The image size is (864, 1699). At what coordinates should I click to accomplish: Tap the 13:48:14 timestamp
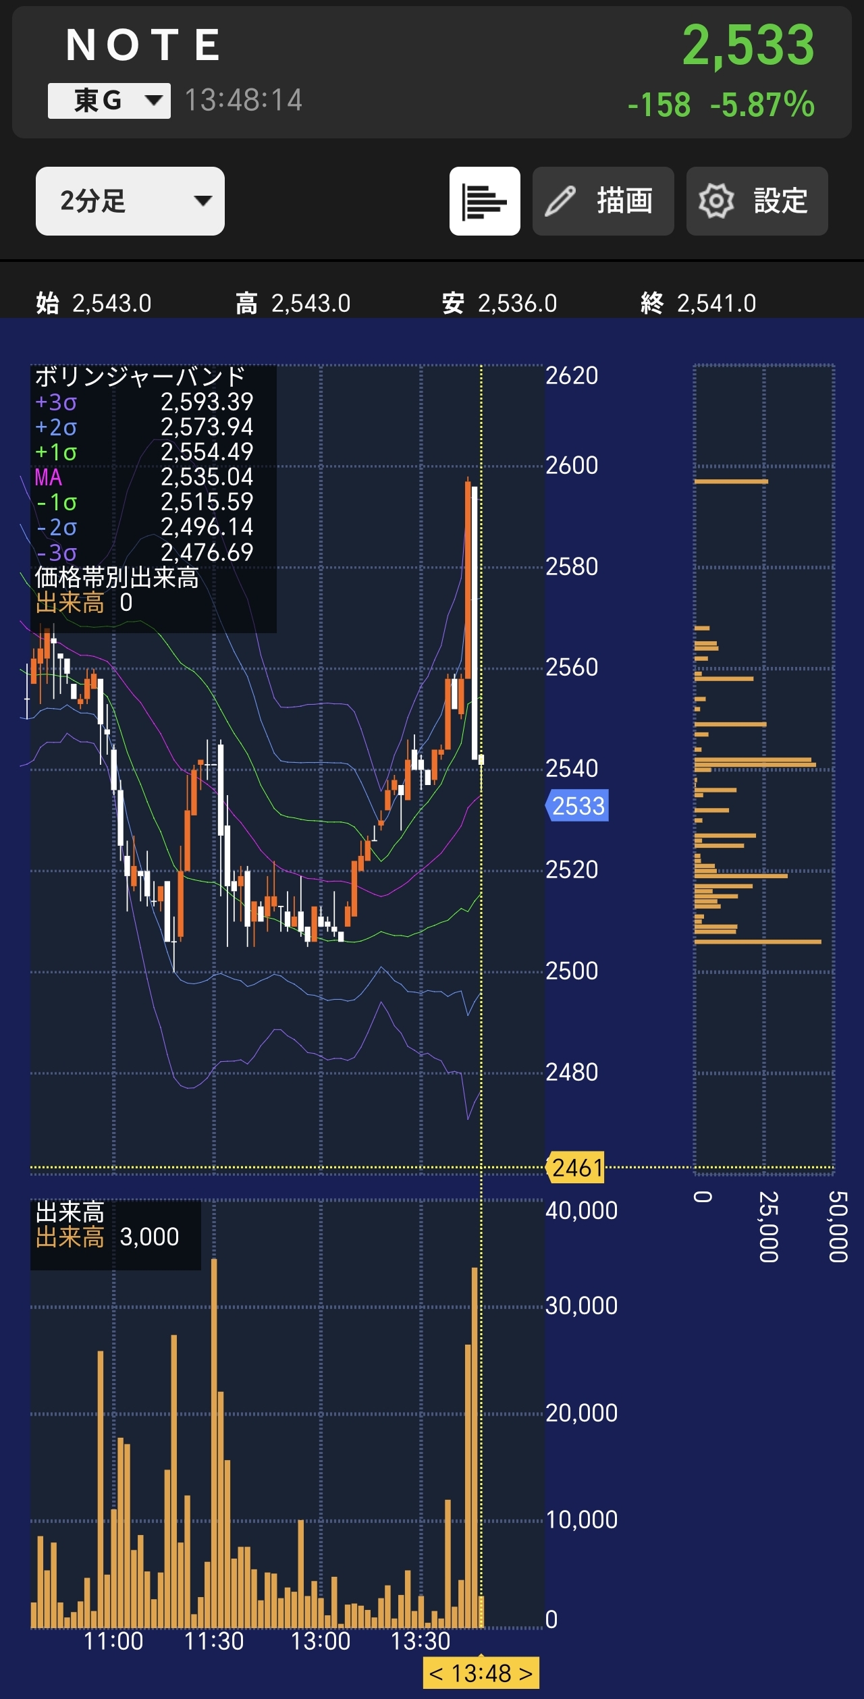coord(243,101)
